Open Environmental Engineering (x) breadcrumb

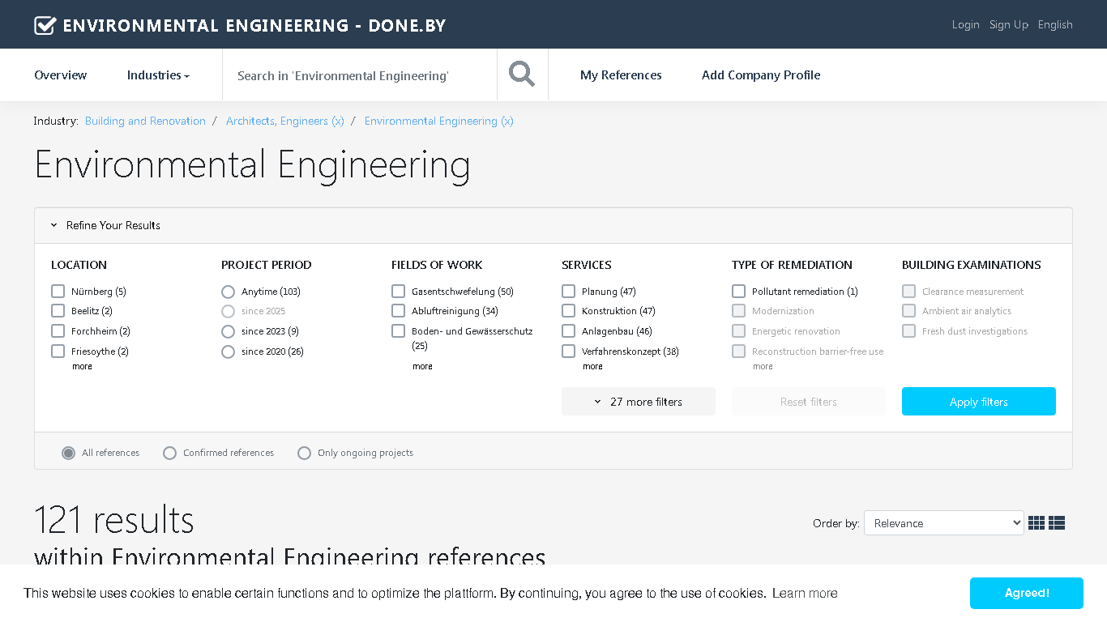coord(439,121)
